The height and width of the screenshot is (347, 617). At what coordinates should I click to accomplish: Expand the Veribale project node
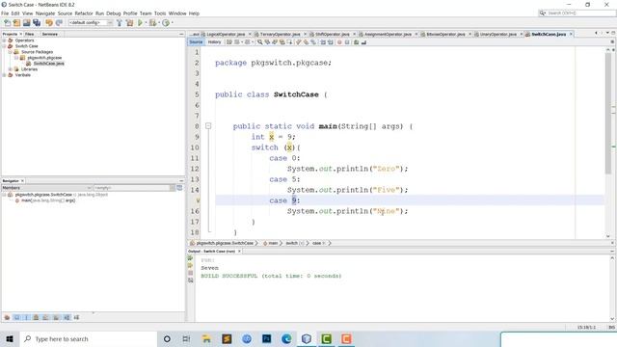[x=4, y=75]
